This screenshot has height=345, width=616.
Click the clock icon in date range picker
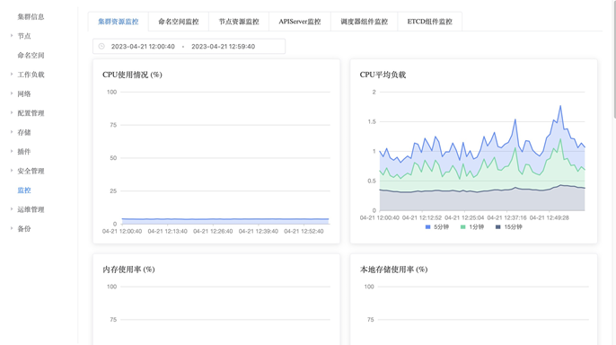pos(101,47)
